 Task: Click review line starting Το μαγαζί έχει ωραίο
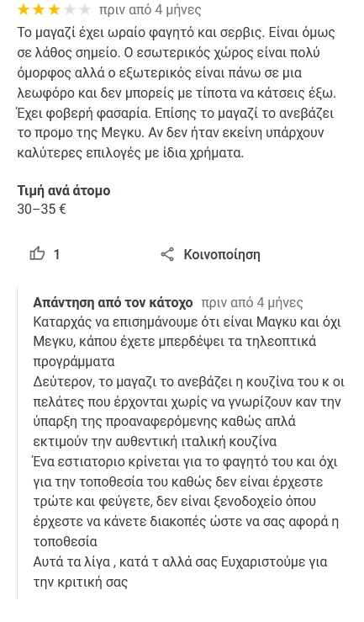177,33
